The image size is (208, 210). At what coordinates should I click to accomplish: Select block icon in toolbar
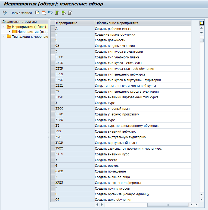64,13
